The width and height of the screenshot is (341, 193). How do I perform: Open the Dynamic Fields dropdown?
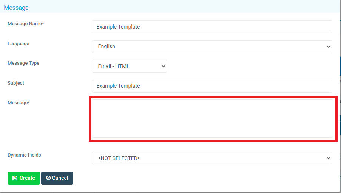click(212, 158)
